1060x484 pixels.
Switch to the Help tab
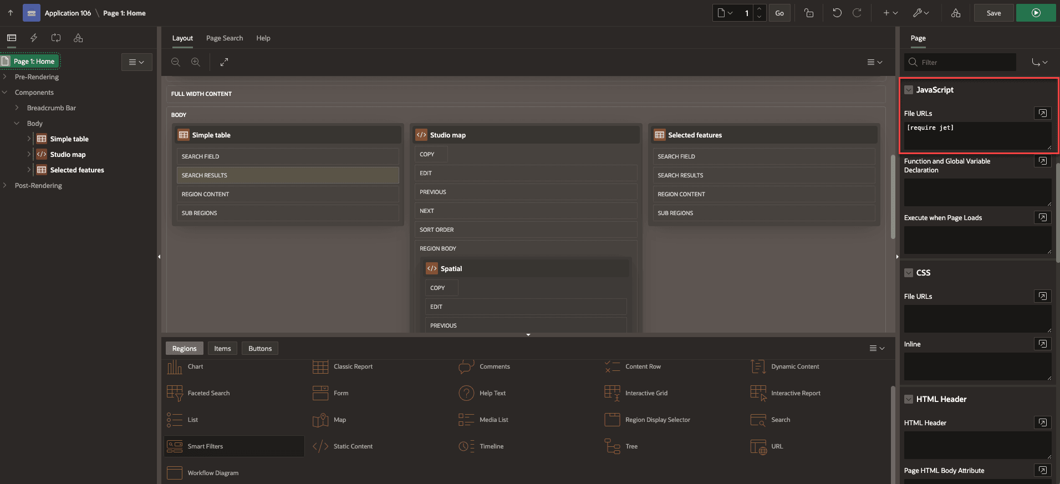click(263, 38)
